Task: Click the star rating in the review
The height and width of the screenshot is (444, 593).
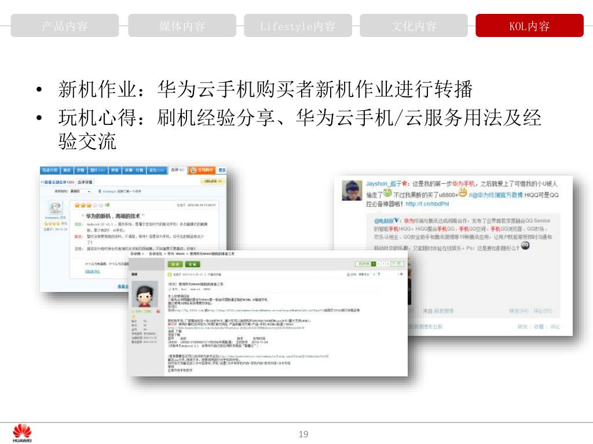Action: pyautogui.click(x=89, y=205)
